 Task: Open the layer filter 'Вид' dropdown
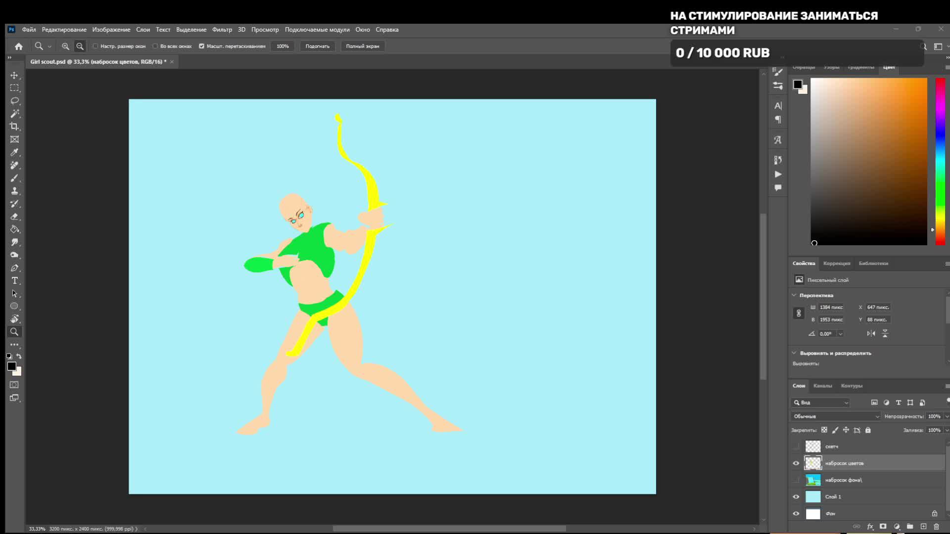coord(821,402)
